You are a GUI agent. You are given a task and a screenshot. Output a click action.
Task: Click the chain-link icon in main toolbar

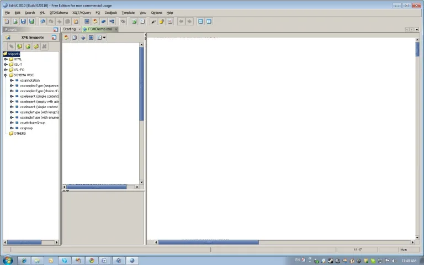(123, 22)
